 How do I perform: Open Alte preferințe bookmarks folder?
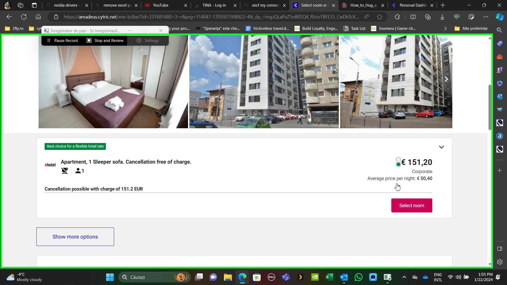pyautogui.click(x=471, y=28)
